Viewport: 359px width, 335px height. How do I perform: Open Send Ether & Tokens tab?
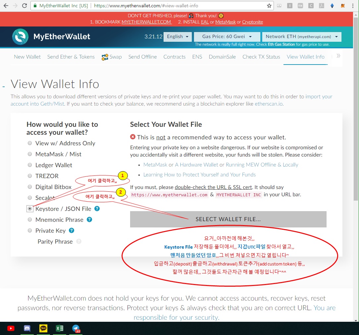[x=71, y=57]
